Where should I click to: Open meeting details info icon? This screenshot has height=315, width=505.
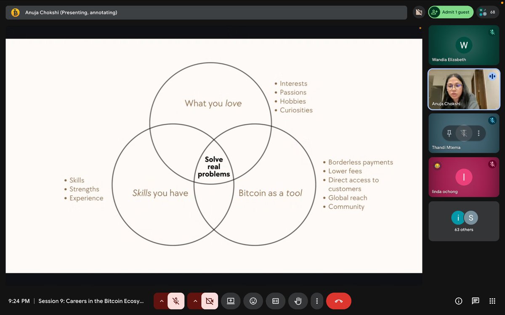click(x=459, y=301)
